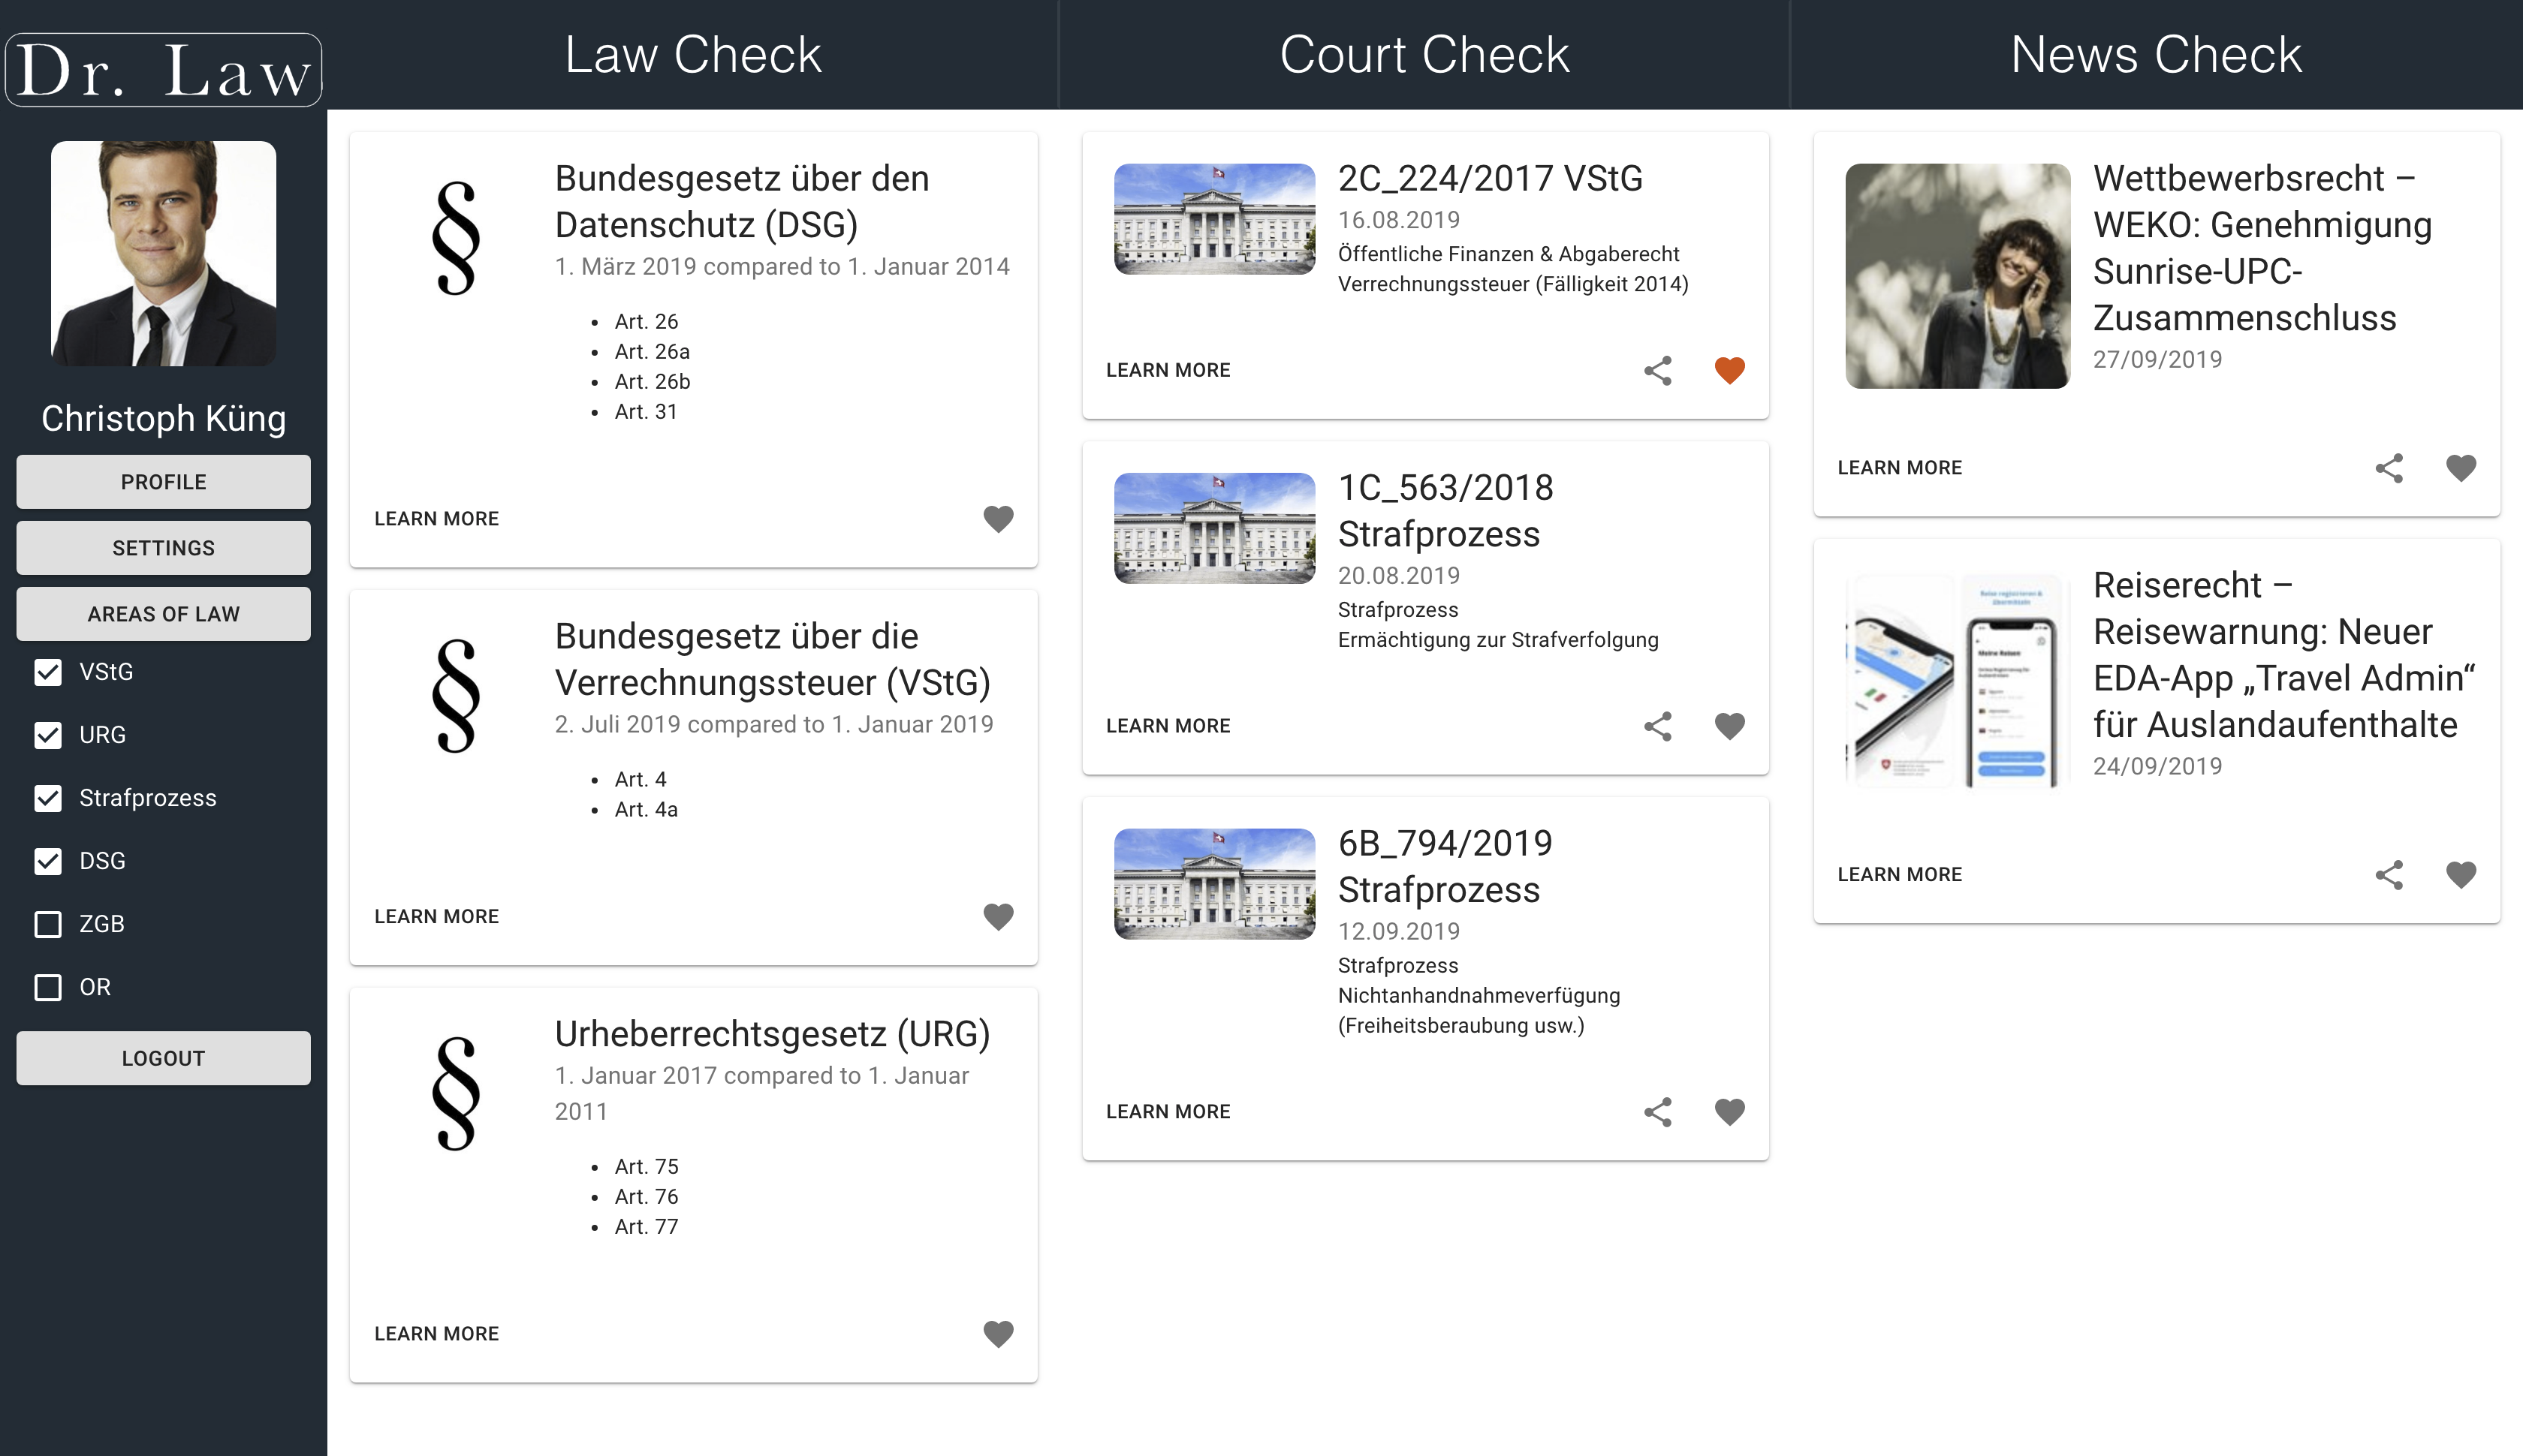Image resolution: width=2523 pixels, height=1456 pixels.
Task: Heart the Reiserecht Travel Admin news
Action: [x=2460, y=874]
